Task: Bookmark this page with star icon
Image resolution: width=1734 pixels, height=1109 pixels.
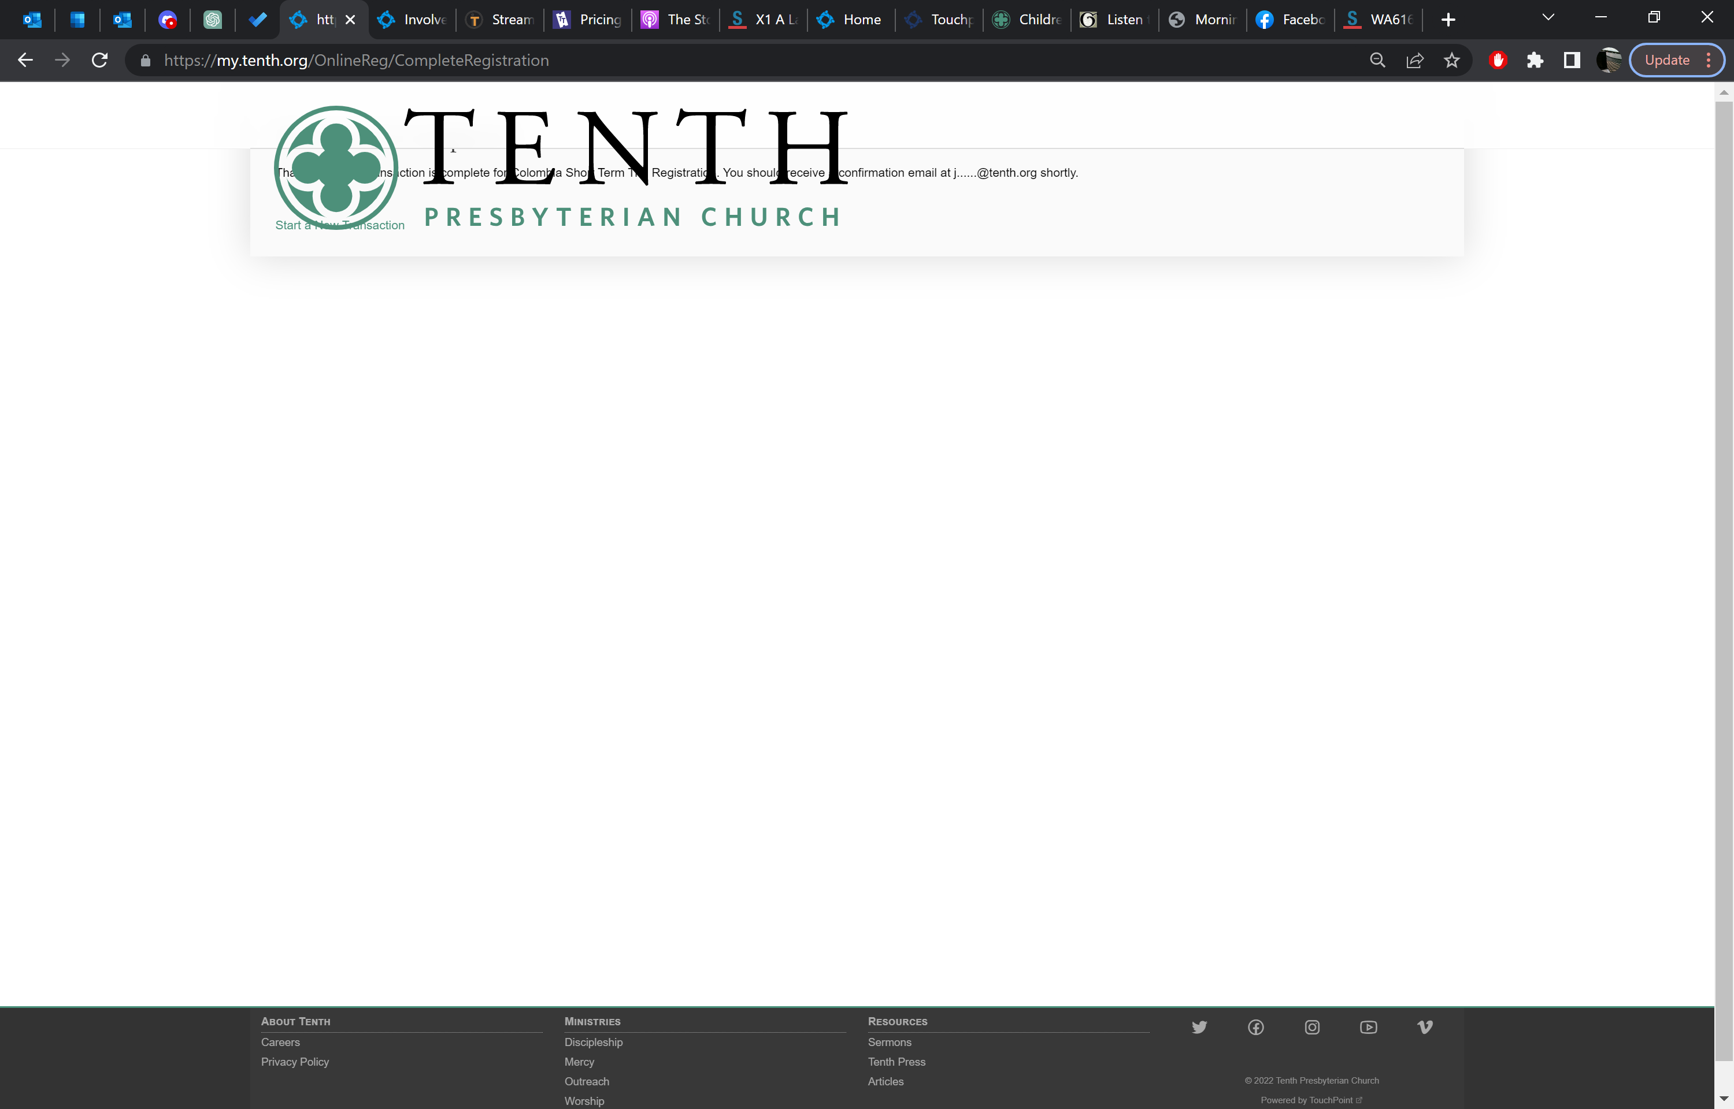Action: pyautogui.click(x=1451, y=61)
